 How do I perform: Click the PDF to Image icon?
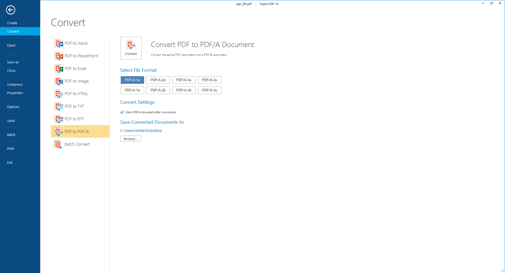[x=59, y=81]
